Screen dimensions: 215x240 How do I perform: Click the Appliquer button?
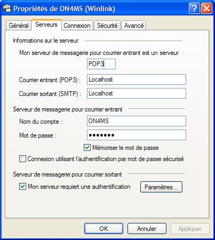pyautogui.click(x=190, y=229)
